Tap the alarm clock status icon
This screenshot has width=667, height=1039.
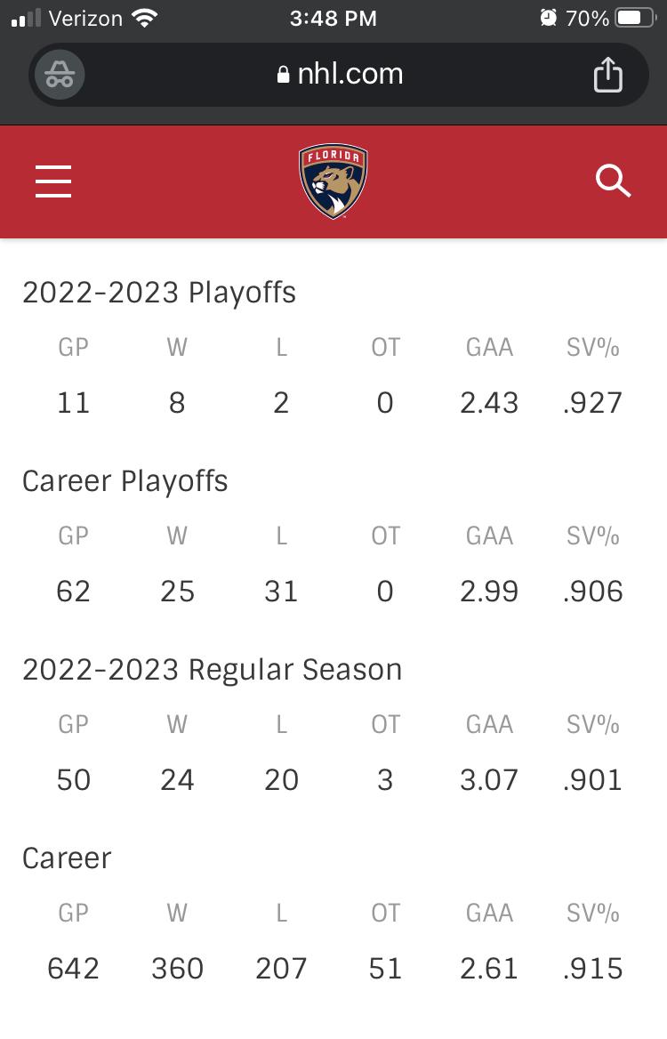click(549, 18)
